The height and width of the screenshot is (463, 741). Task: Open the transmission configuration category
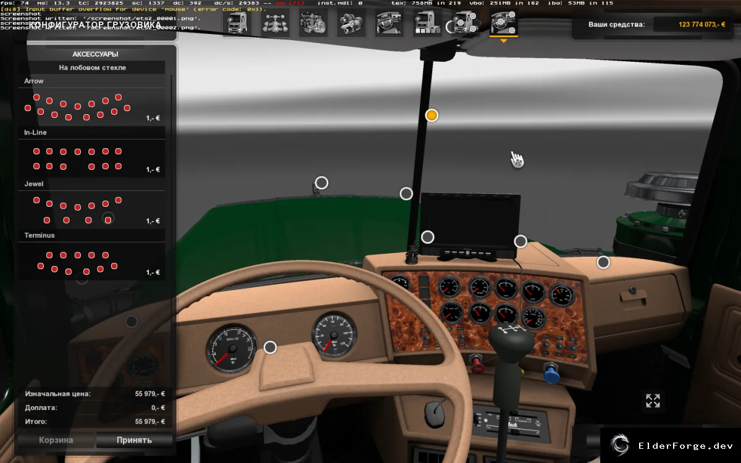[x=351, y=23]
